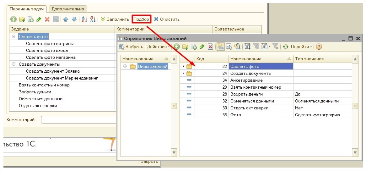This screenshot has width=366, height=171.
Task: Sort tasks descending Я-А
Action: click(93, 19)
